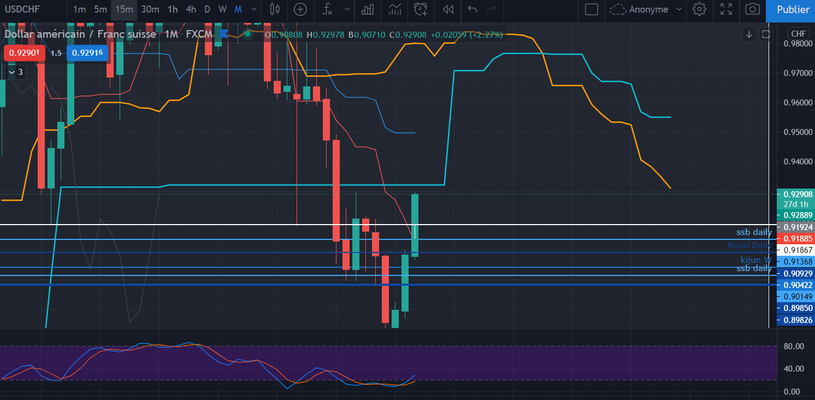Click the red sell price 0.92901
The width and height of the screenshot is (815, 400).
point(25,53)
